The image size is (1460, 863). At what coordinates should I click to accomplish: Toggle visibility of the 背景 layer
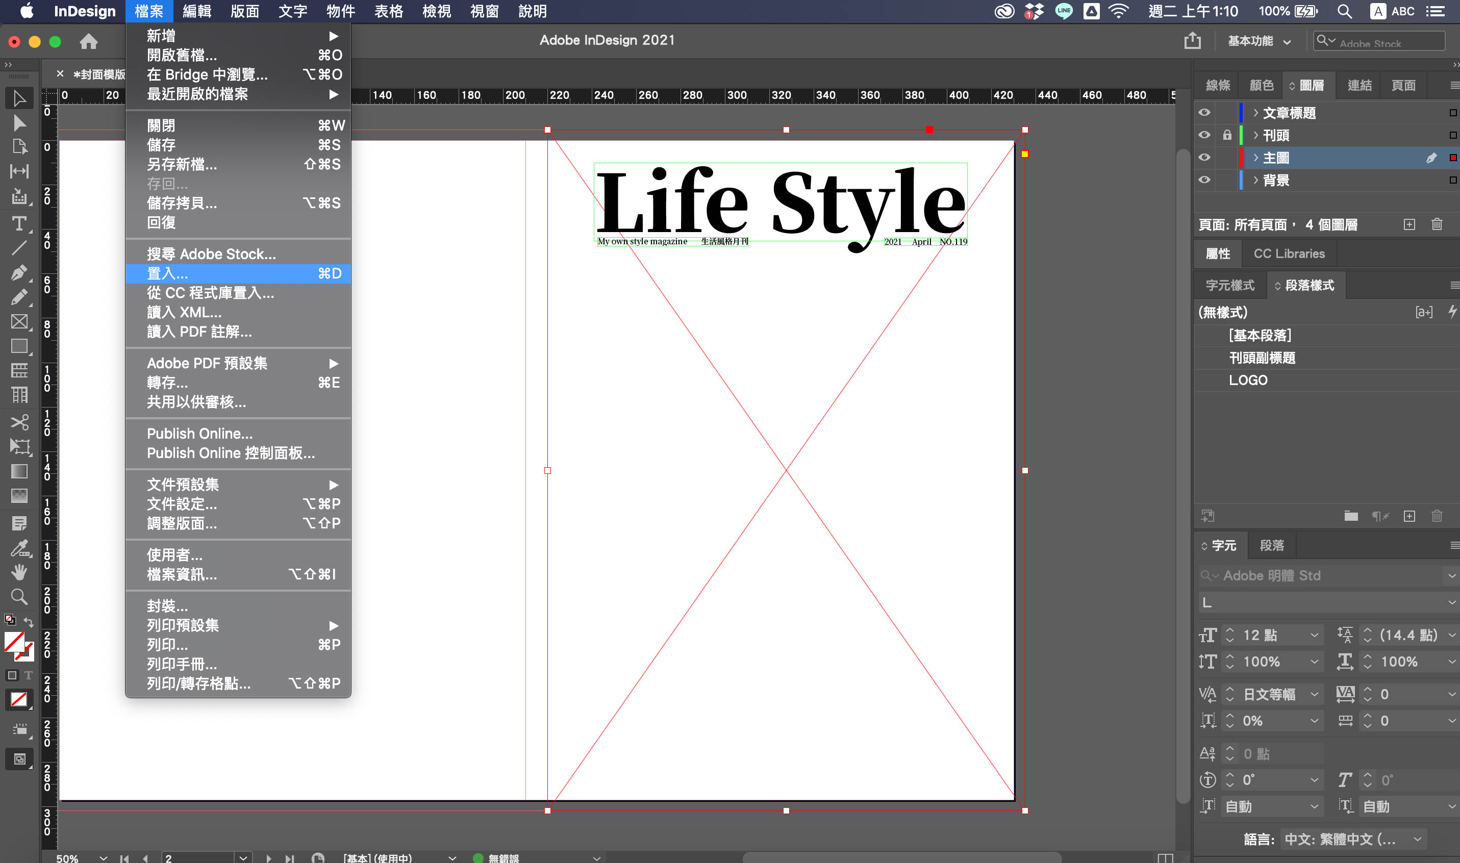(1204, 180)
